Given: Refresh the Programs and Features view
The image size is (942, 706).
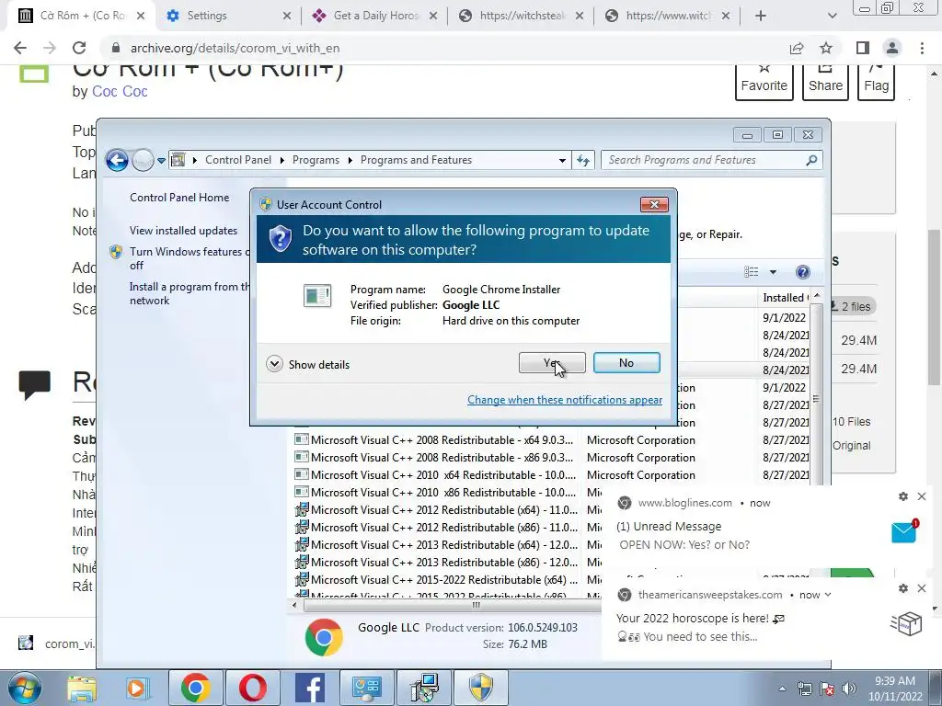Looking at the screenshot, I should (x=582, y=160).
